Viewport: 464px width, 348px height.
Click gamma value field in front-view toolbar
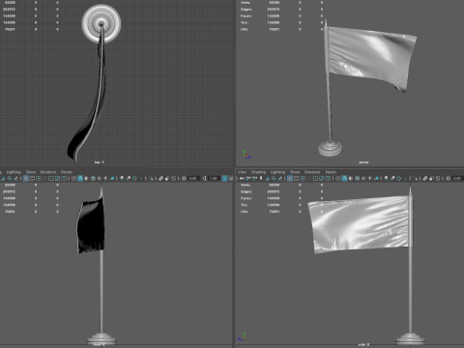point(214,178)
